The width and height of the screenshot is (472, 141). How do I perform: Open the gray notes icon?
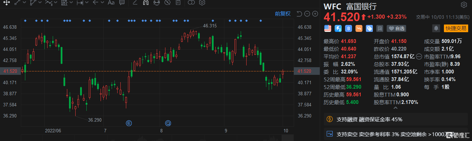point(380,28)
